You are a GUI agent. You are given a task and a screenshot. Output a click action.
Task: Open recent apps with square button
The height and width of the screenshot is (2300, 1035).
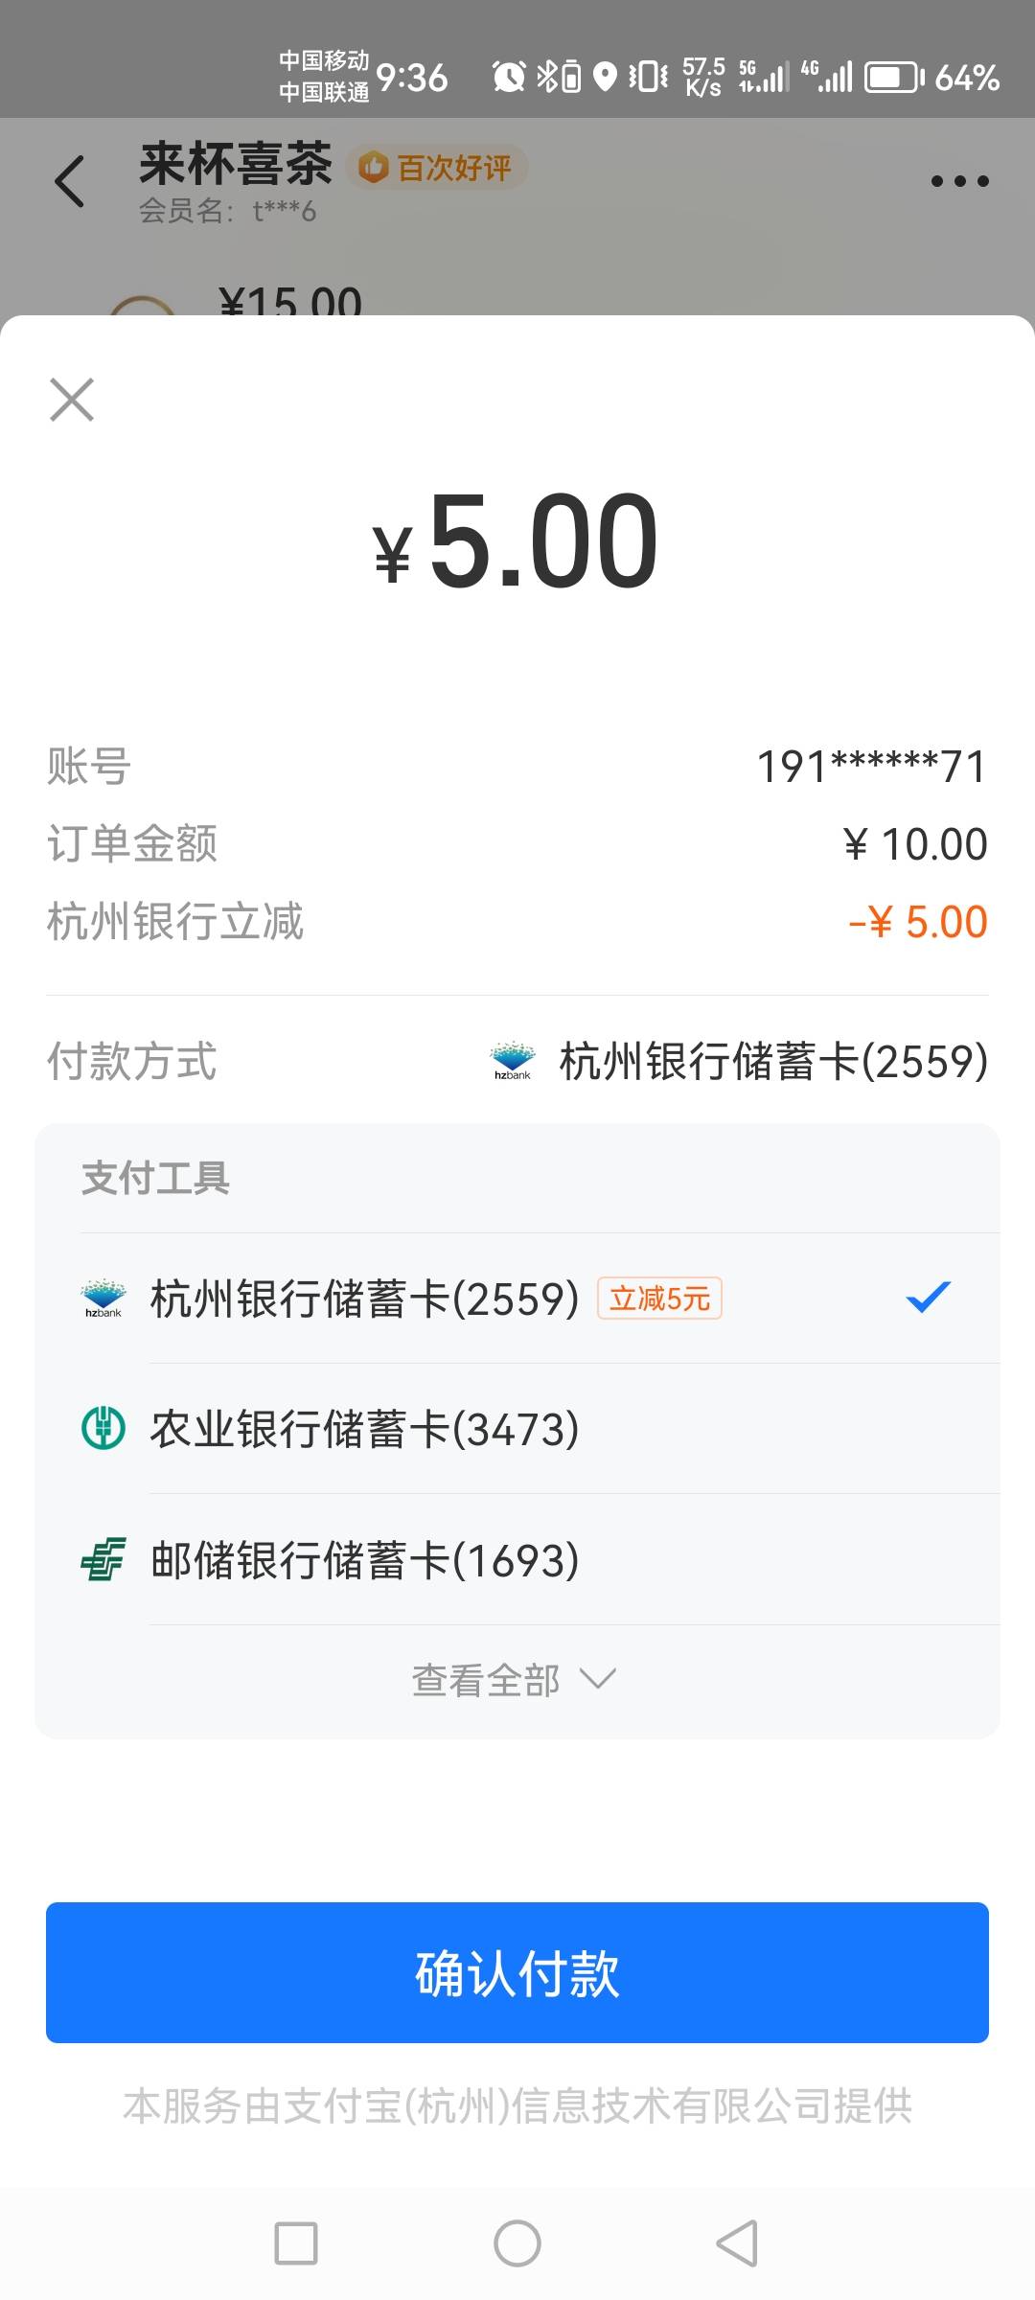[x=296, y=2243]
